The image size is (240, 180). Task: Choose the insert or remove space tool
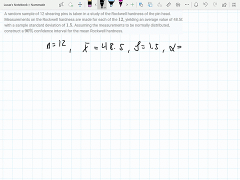[80, 4]
